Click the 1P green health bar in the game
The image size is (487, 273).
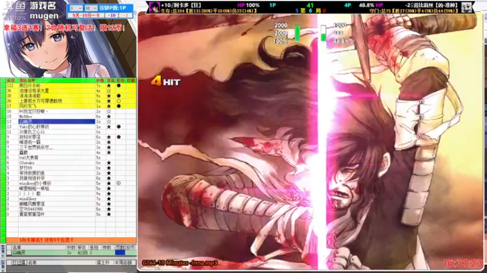coord(297,33)
